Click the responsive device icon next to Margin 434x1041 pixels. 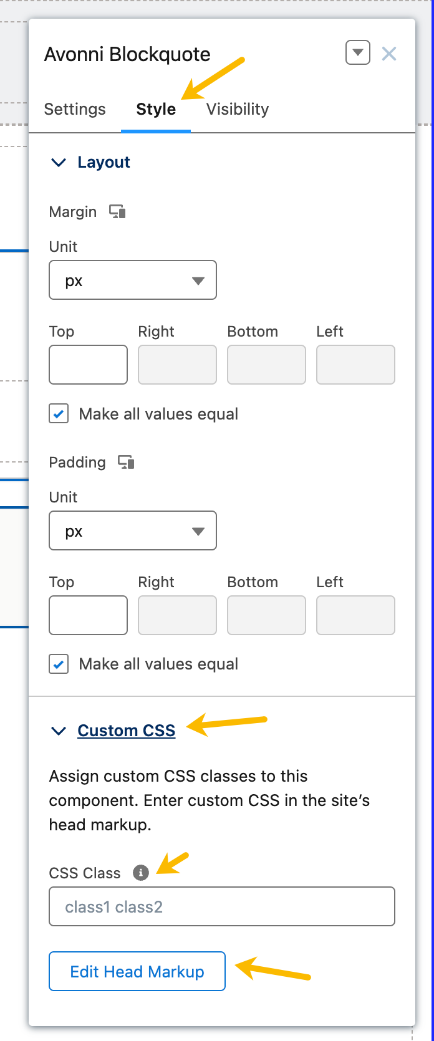[x=117, y=212]
